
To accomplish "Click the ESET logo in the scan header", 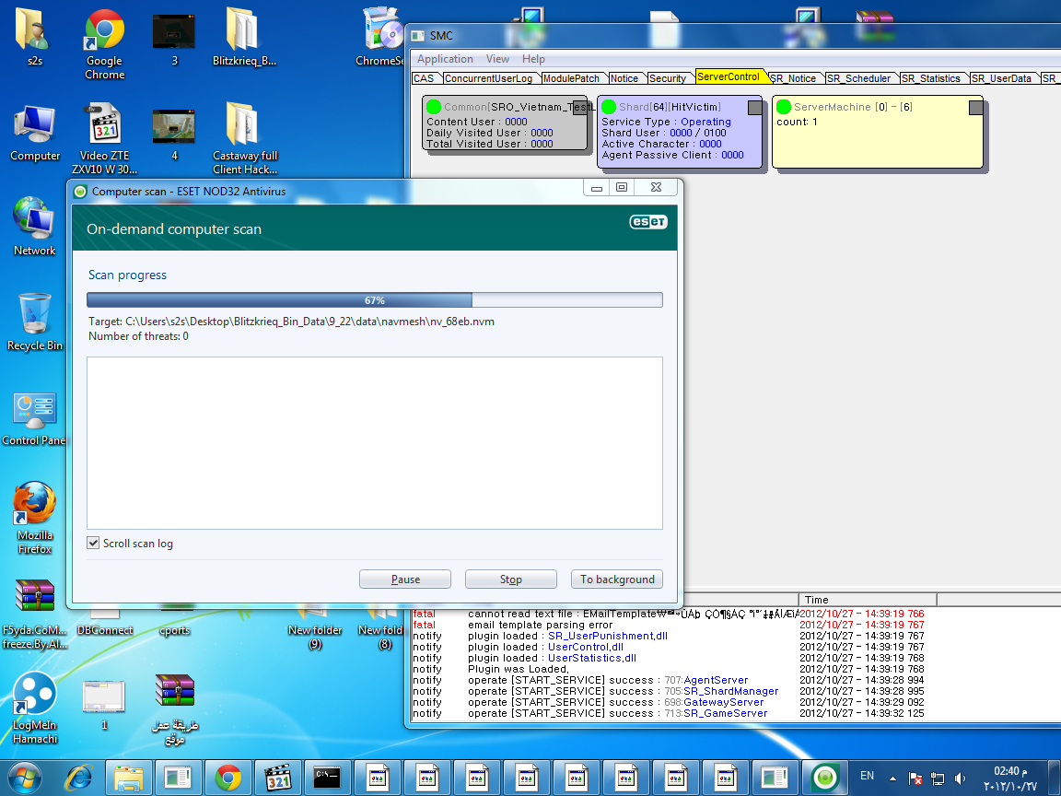I will (x=648, y=222).
